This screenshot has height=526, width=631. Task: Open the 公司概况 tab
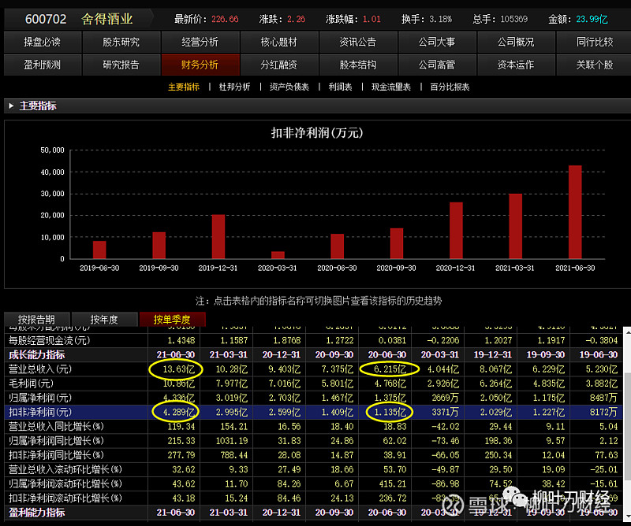(516, 42)
